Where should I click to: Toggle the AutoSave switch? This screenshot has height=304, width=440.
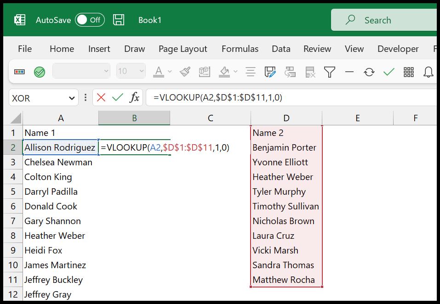point(90,20)
